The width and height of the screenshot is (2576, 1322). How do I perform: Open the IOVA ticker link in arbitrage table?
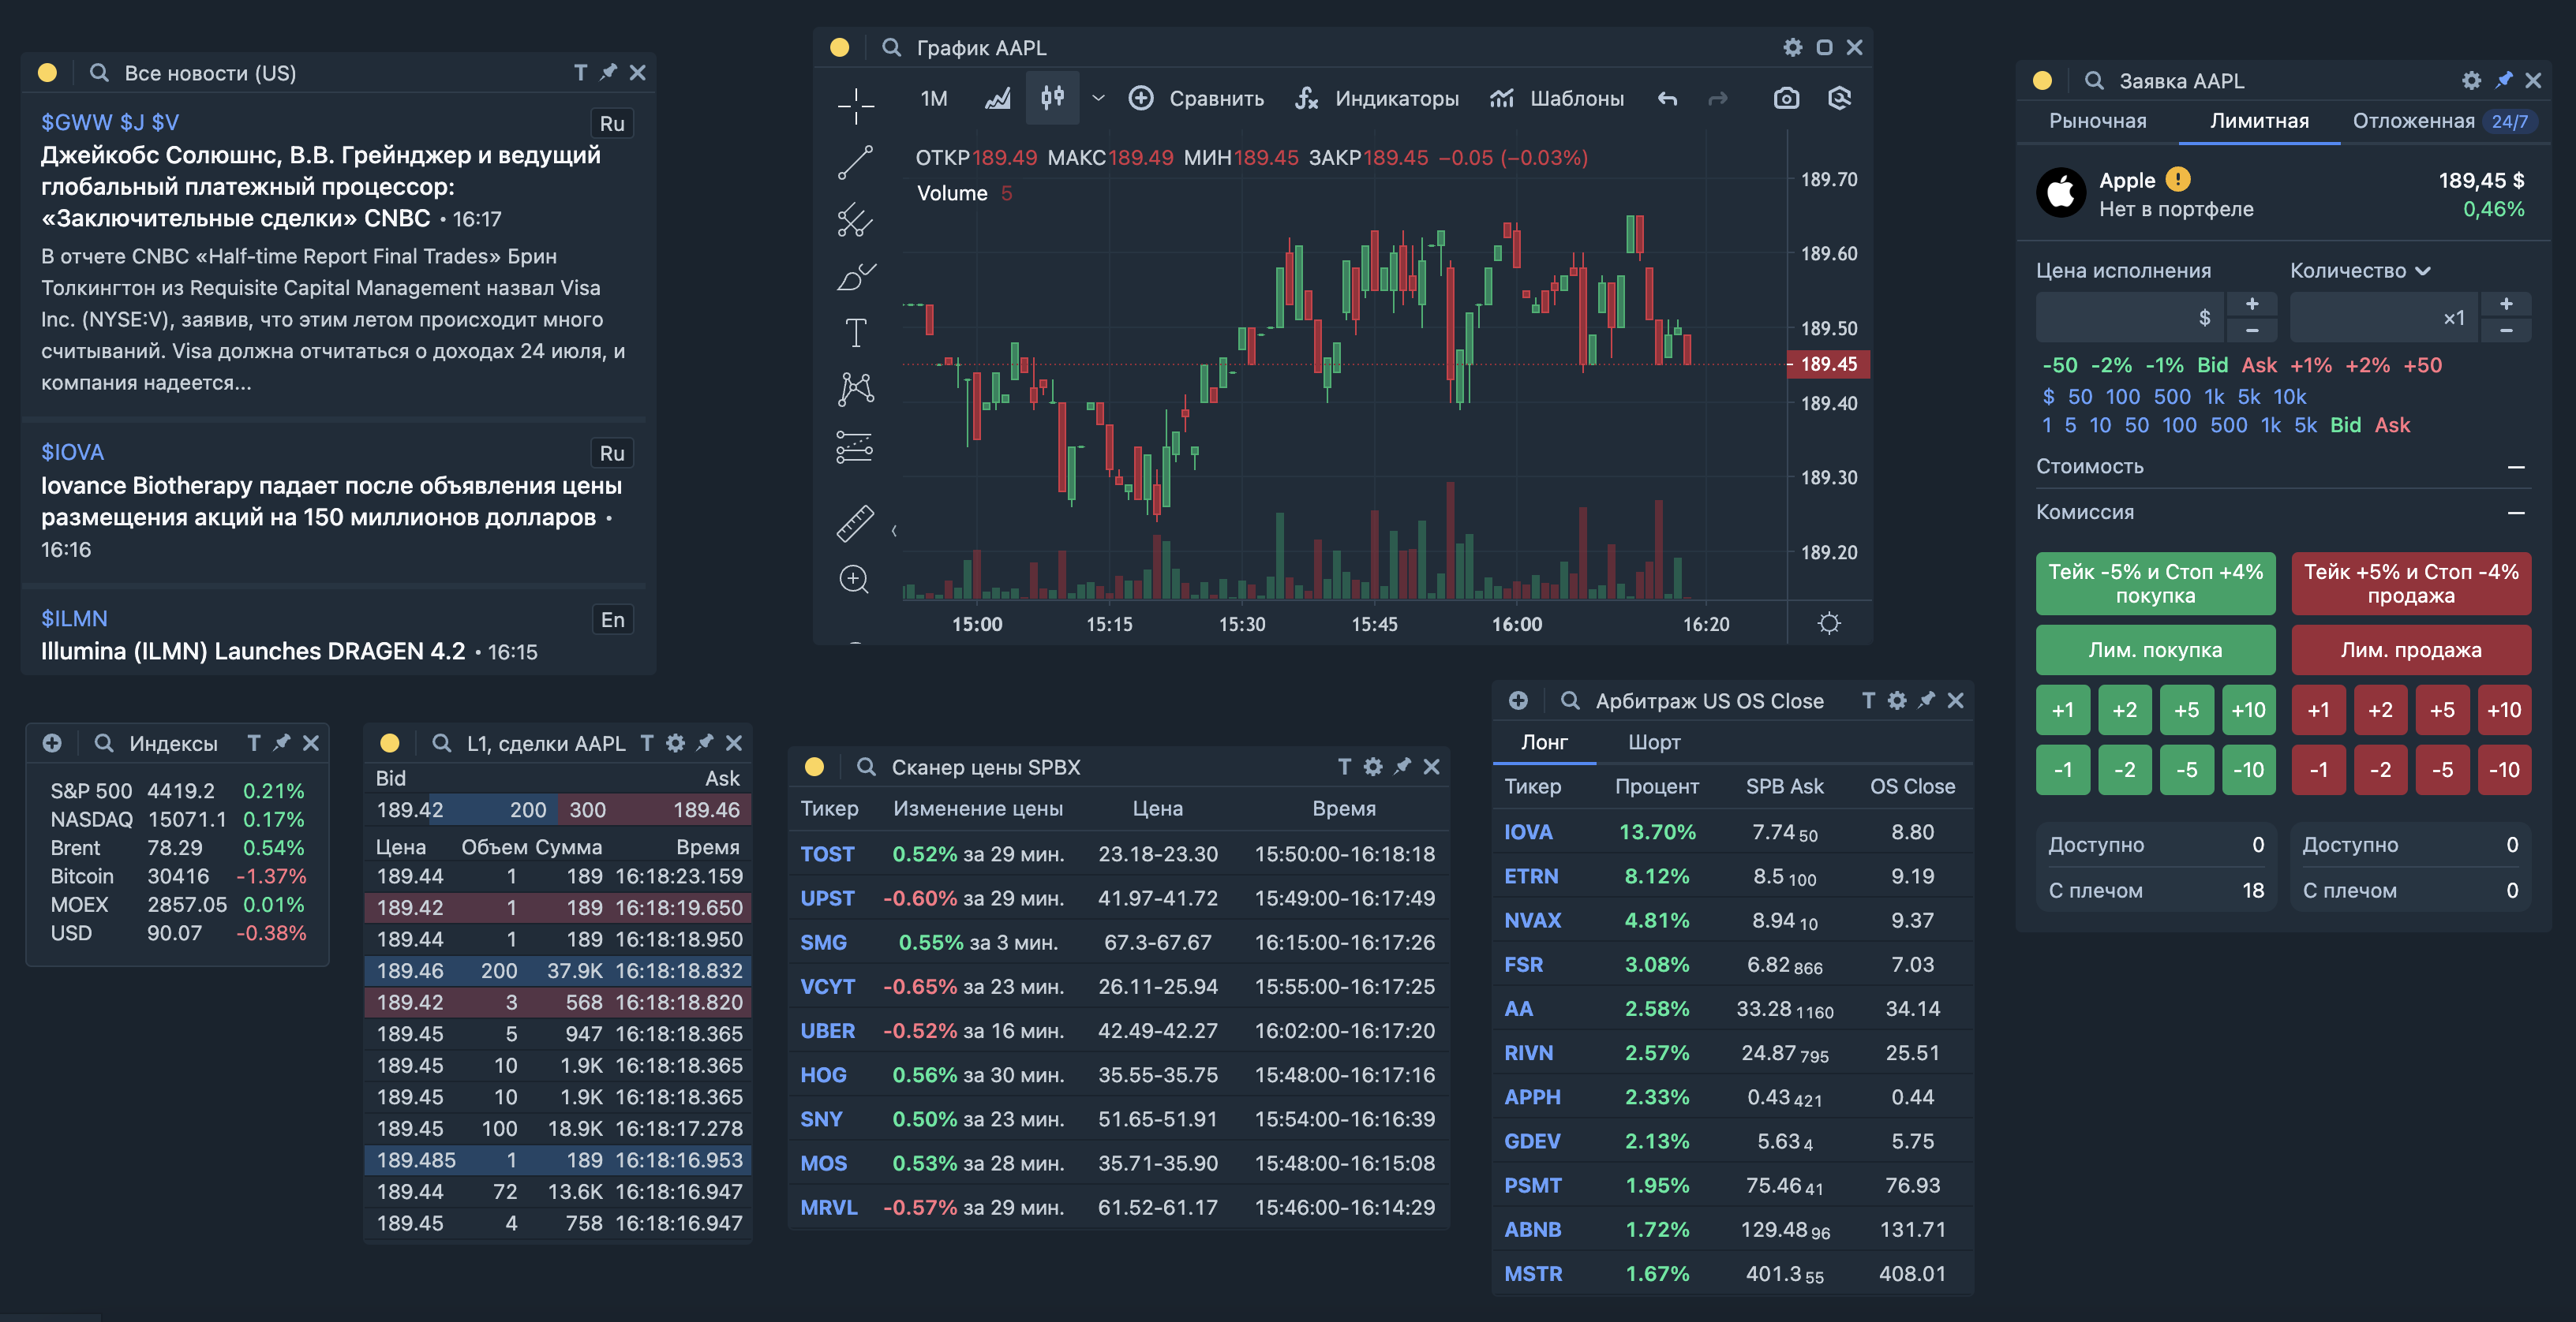click(x=1528, y=831)
